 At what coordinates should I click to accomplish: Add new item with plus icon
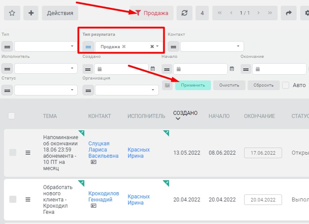[x=31, y=13]
